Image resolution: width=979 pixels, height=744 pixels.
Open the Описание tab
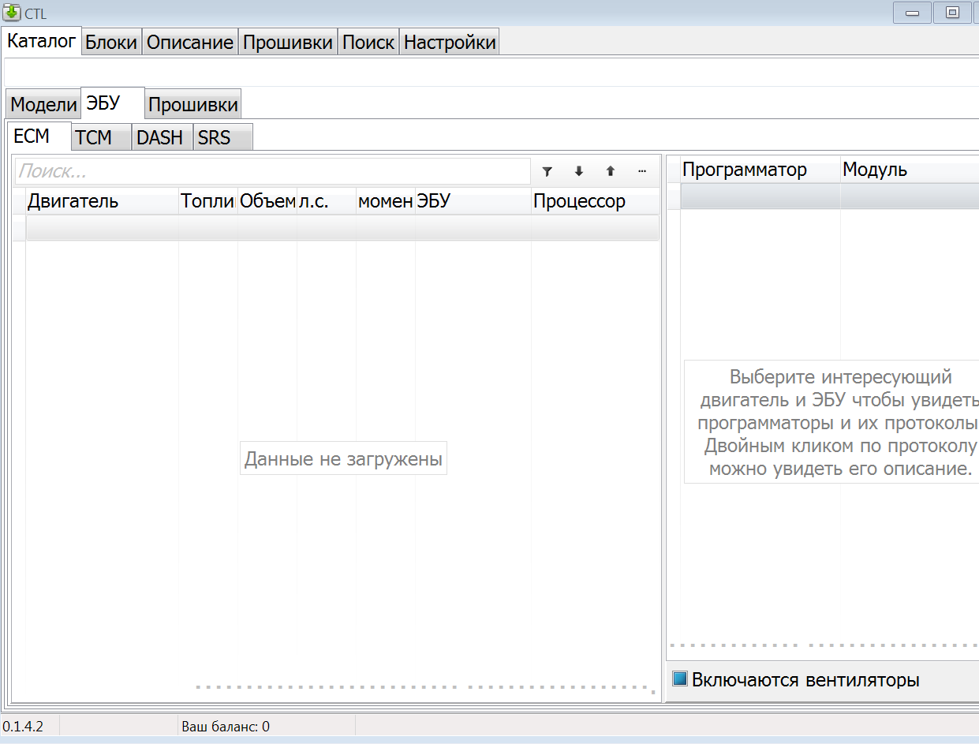[190, 43]
